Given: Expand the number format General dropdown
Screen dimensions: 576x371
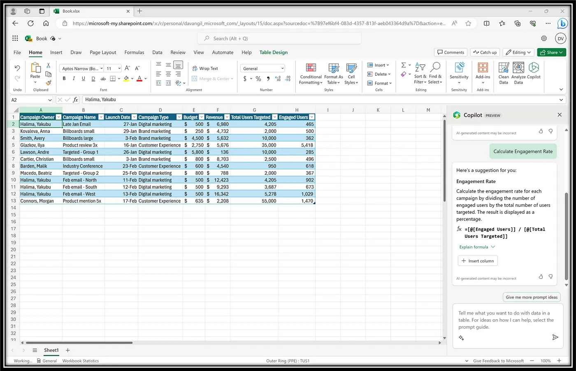Looking at the screenshot, I should tap(283, 69).
